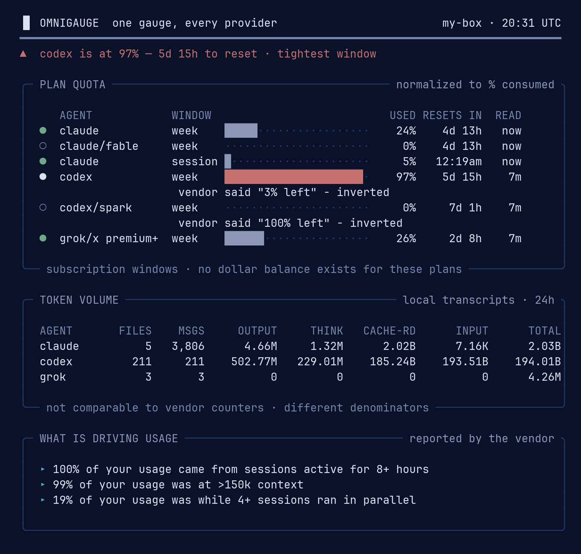Screen dimensions: 581x554
Task: Click codex row in Token Volume table
Action: [300, 362]
